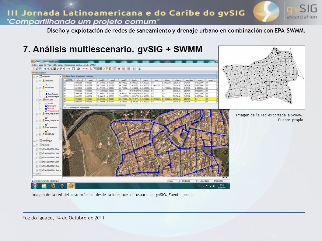Select the highlighted yellow row 38

pos(141,99)
